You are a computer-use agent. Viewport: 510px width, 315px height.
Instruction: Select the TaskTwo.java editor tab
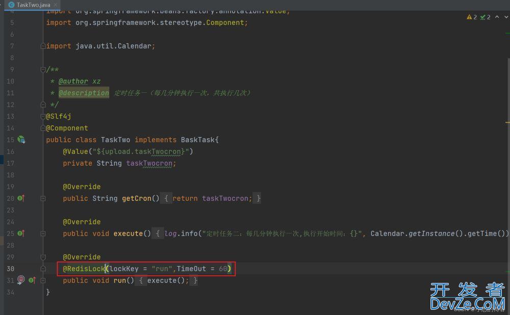click(x=32, y=5)
